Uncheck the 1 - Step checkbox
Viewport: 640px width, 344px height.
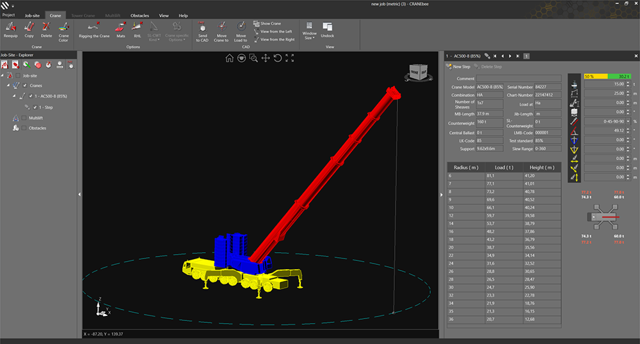[35, 107]
